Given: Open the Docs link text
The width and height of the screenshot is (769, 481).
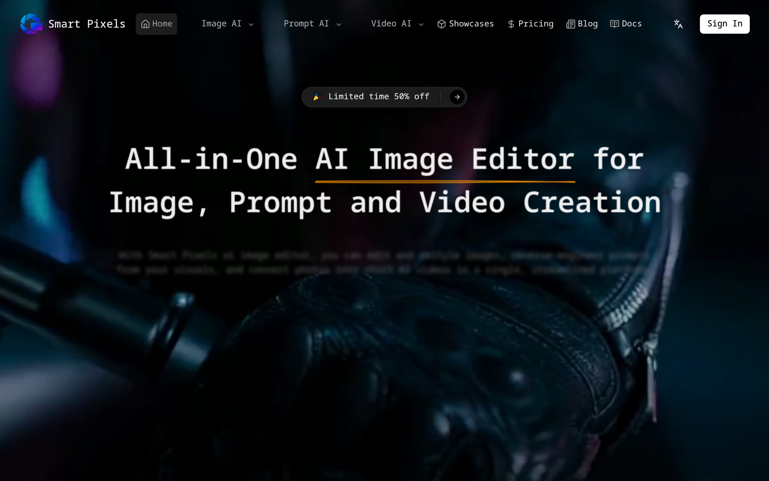Looking at the screenshot, I should [631, 24].
